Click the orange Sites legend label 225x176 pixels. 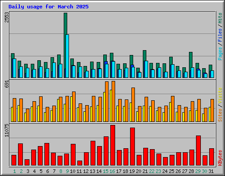(x=220, y=115)
